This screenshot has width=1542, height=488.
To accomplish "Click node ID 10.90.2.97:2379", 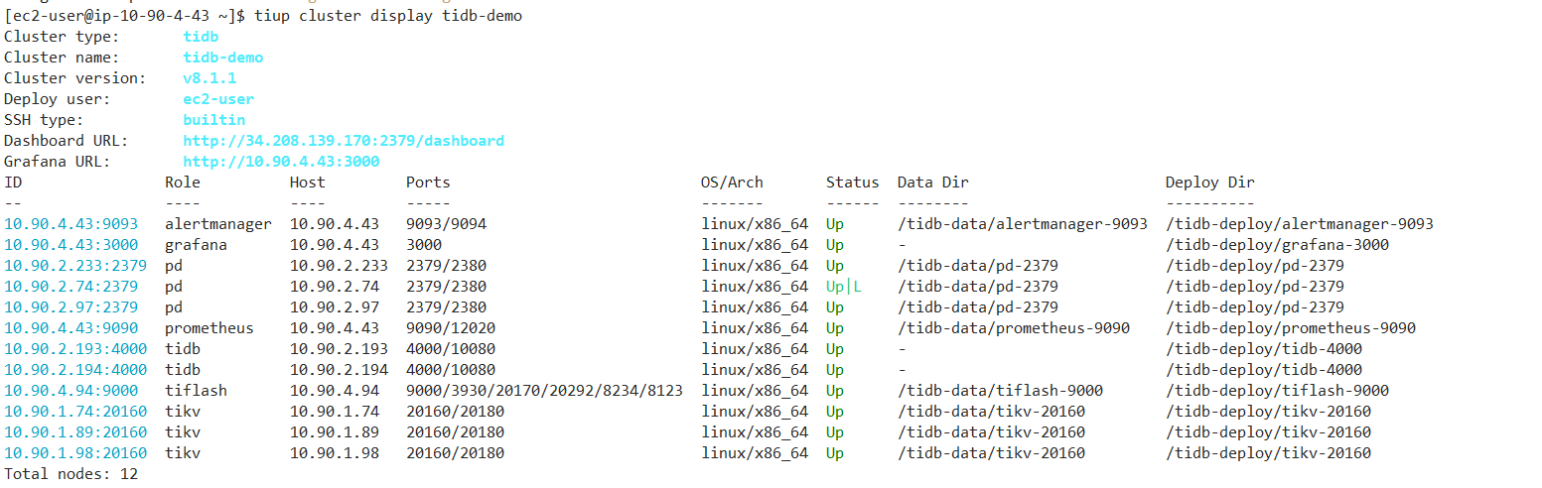I will (71, 307).
